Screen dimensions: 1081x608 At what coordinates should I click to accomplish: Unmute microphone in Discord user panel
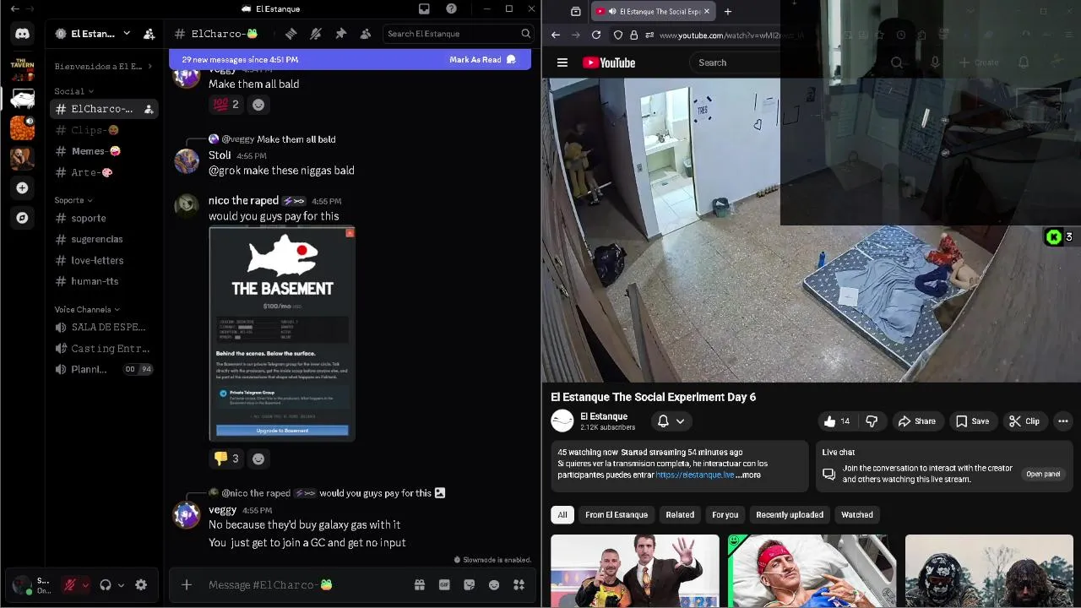click(x=70, y=584)
